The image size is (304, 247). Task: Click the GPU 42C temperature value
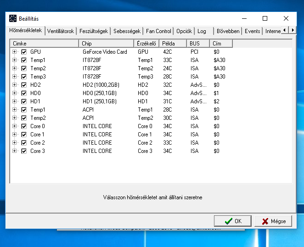point(168,52)
